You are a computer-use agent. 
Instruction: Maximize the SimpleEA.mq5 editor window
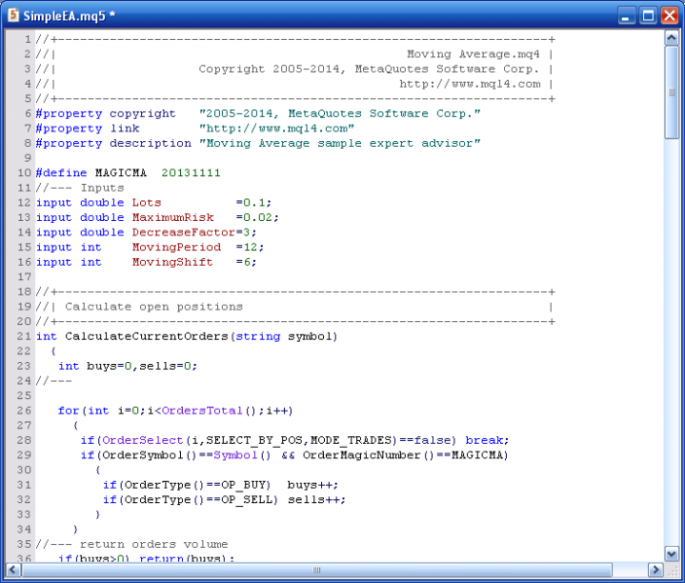(x=648, y=15)
